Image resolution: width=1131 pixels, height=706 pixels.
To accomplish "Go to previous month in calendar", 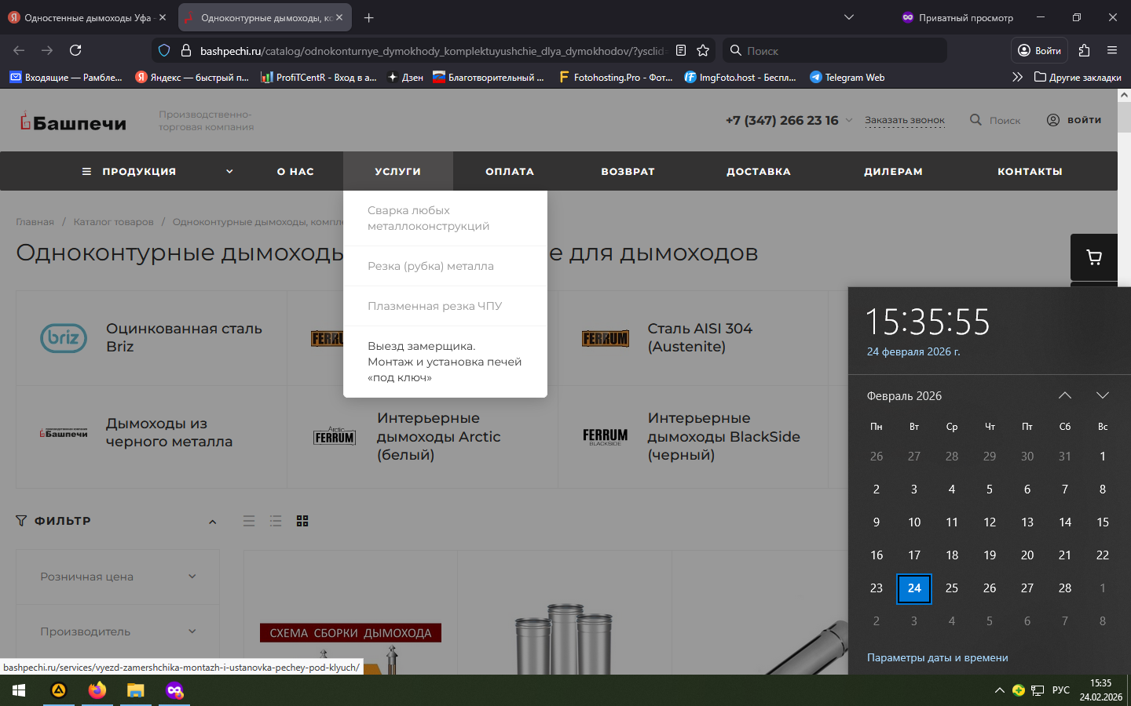I will tap(1065, 395).
